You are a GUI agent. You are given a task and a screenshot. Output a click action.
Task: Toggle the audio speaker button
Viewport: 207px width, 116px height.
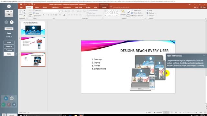[x=14, y=104]
